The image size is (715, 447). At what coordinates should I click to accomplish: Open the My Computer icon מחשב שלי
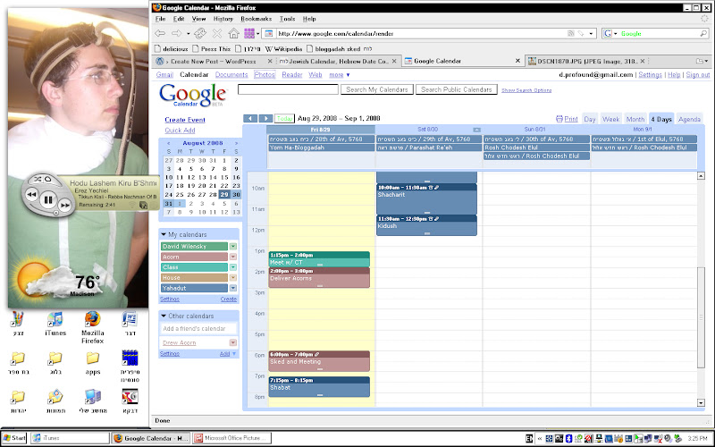click(x=93, y=401)
